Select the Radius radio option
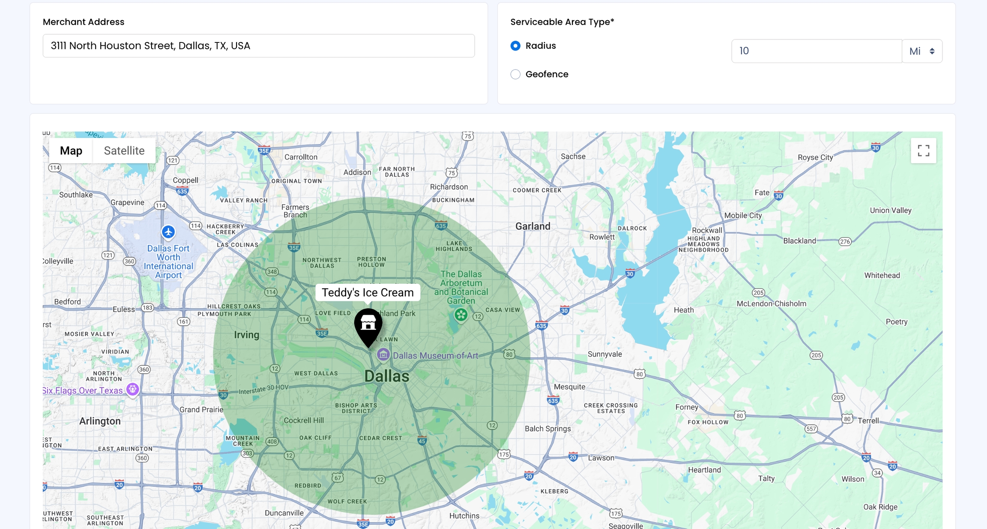Image resolution: width=987 pixels, height=529 pixels. coord(515,46)
